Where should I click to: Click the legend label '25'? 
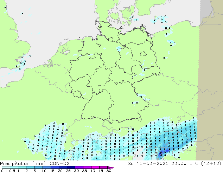coord(68,171)
